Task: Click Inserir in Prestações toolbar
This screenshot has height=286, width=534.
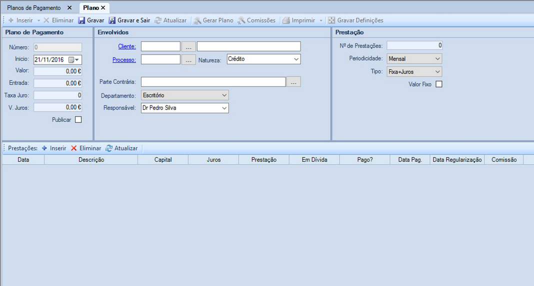Action: 54,148
